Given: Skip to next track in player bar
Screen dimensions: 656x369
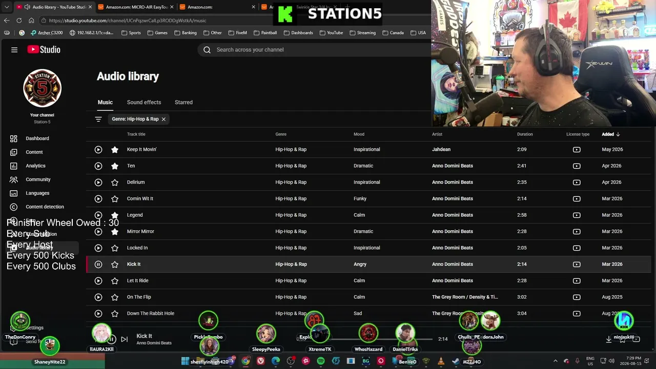Looking at the screenshot, I should tap(124, 339).
